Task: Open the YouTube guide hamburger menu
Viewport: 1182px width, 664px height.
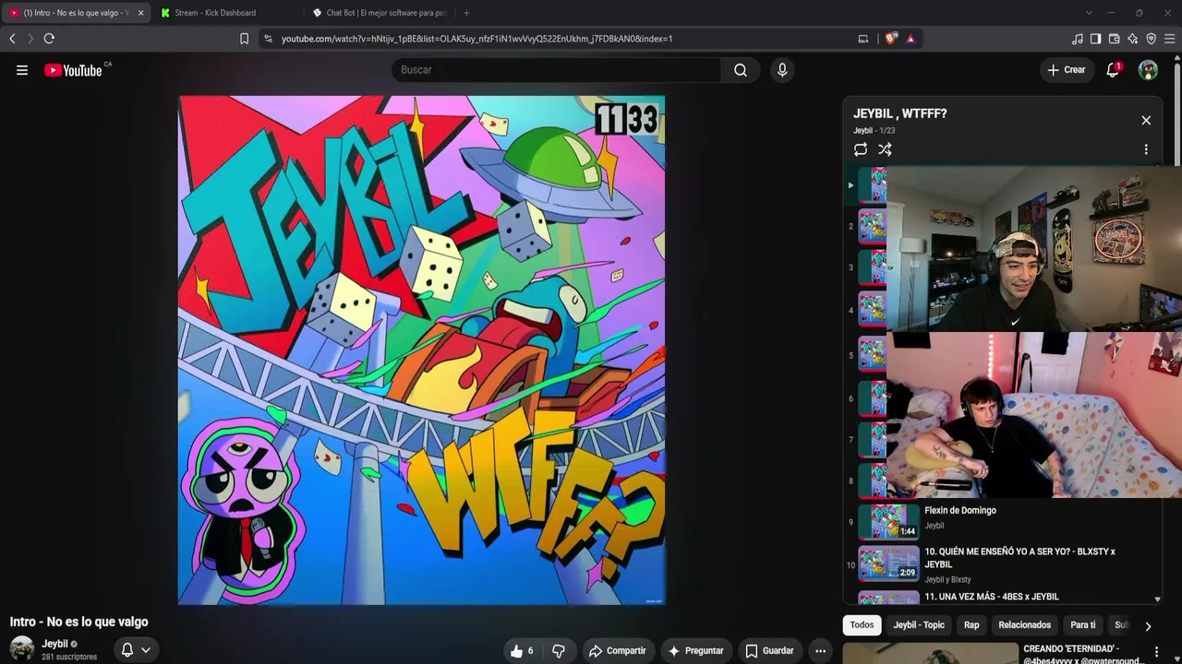Action: (22, 70)
